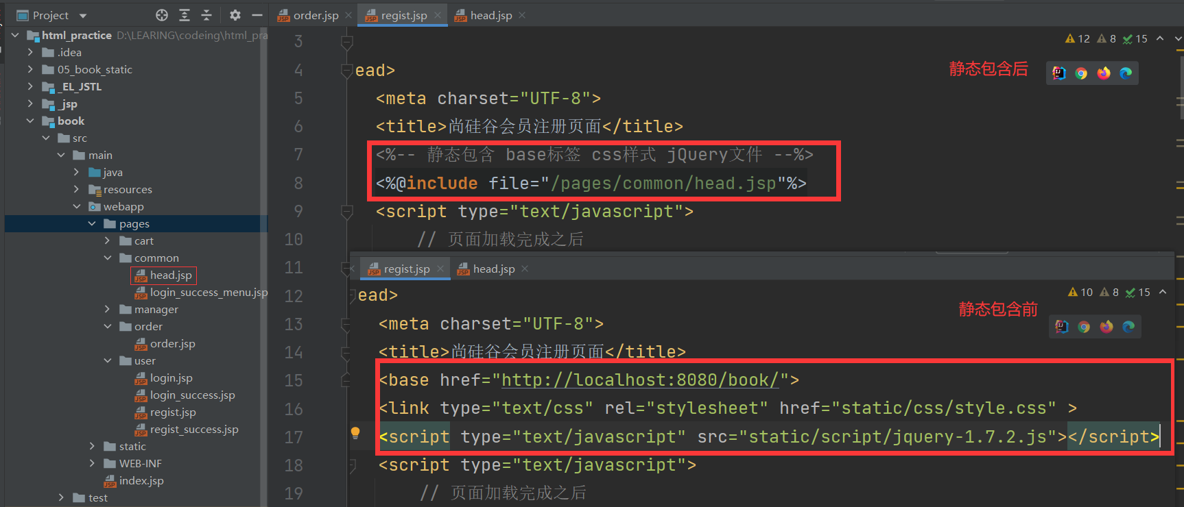Open Project view dropdown
This screenshot has height=507, width=1184.
83,16
